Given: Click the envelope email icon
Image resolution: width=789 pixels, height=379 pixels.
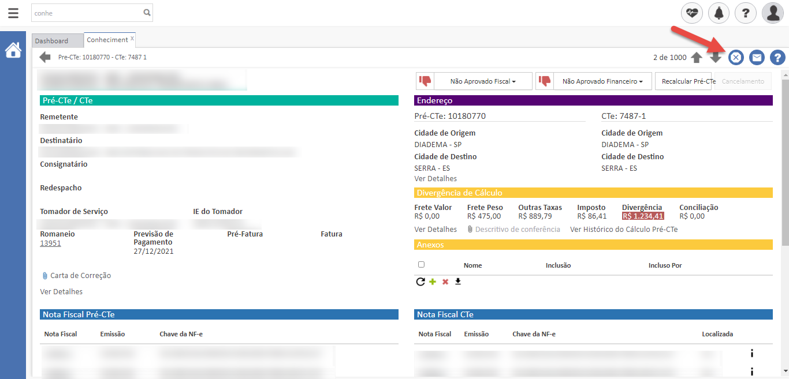Looking at the screenshot, I should click(x=757, y=57).
